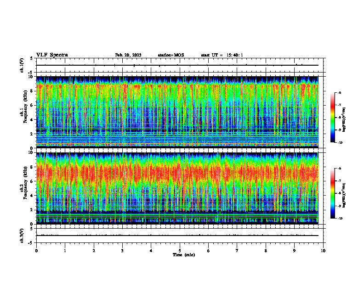Click the time axis tick label "3"

click(x=122, y=251)
